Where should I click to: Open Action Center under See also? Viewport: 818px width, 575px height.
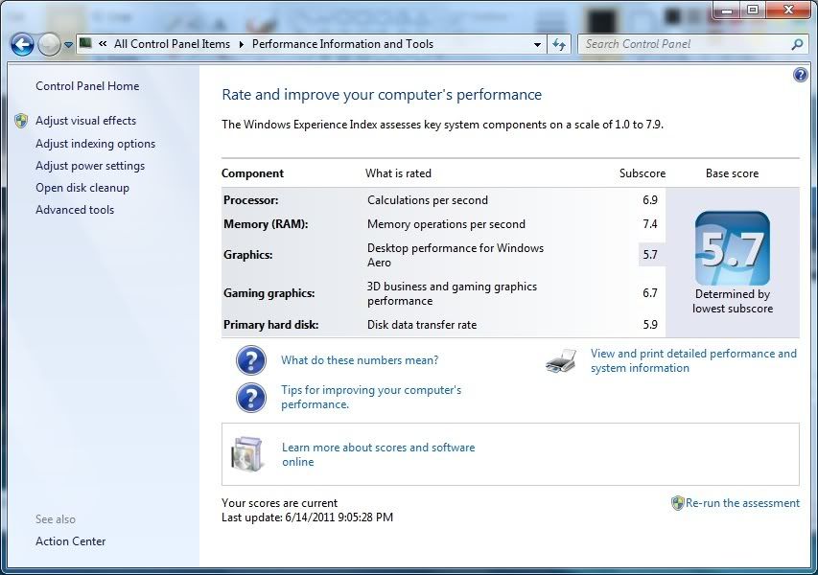[70, 541]
